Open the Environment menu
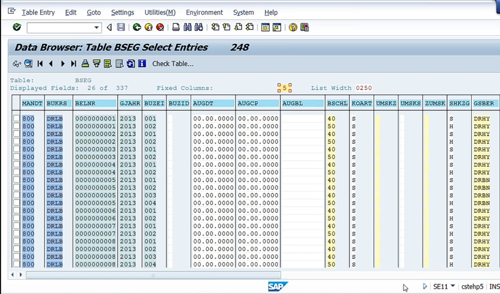 [205, 12]
